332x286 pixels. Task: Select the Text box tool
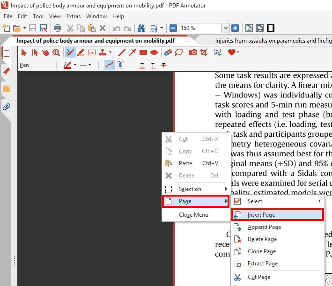(x=92, y=52)
